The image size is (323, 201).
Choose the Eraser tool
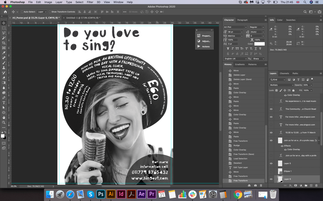coord(4,78)
